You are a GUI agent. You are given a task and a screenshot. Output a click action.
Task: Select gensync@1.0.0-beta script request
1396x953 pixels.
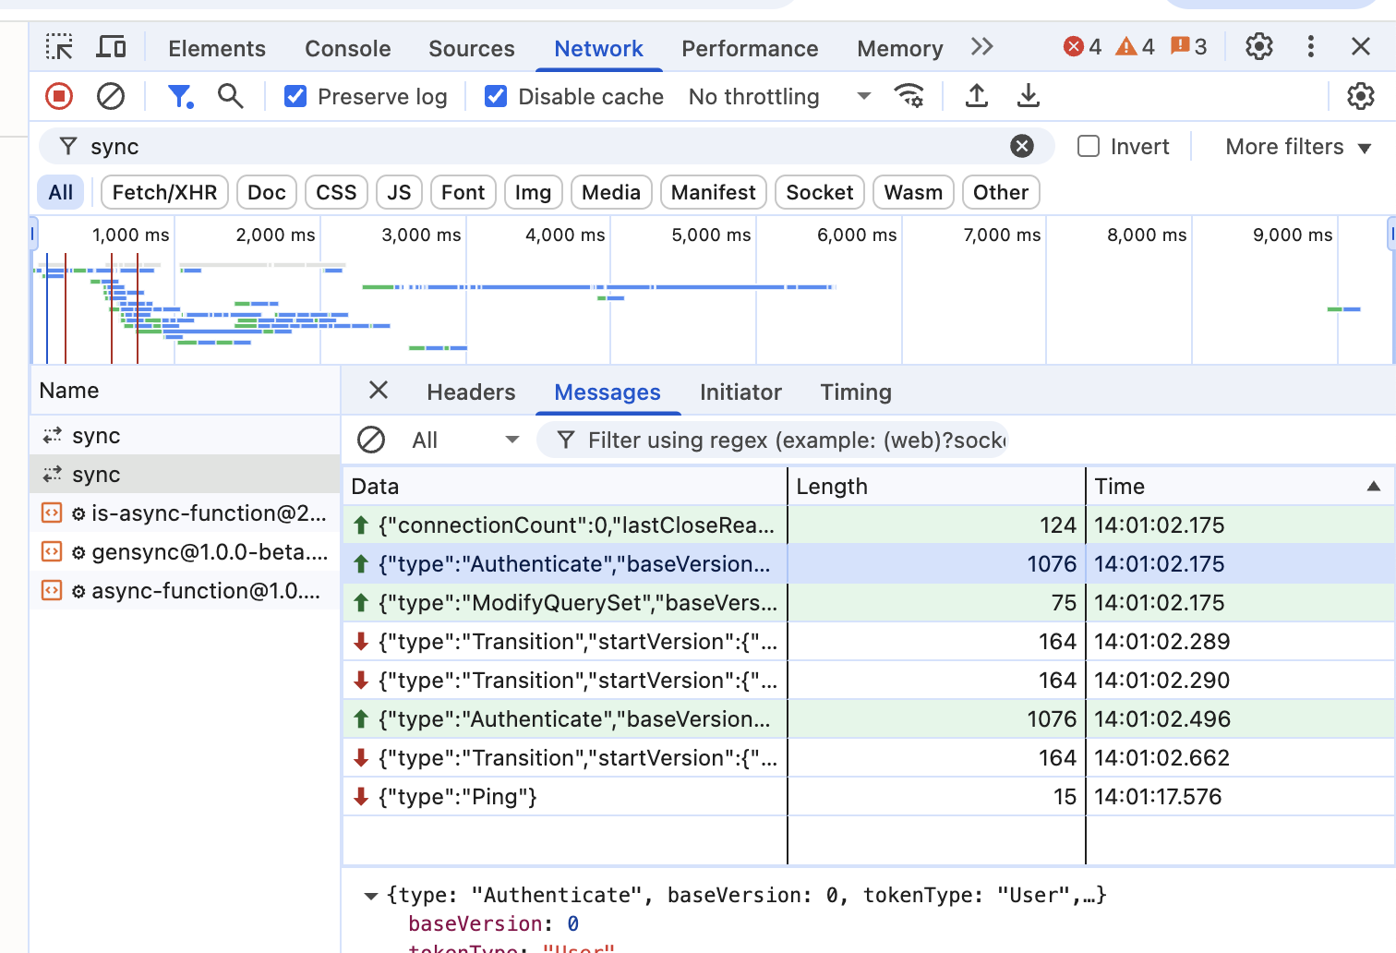pyautogui.click(x=185, y=552)
